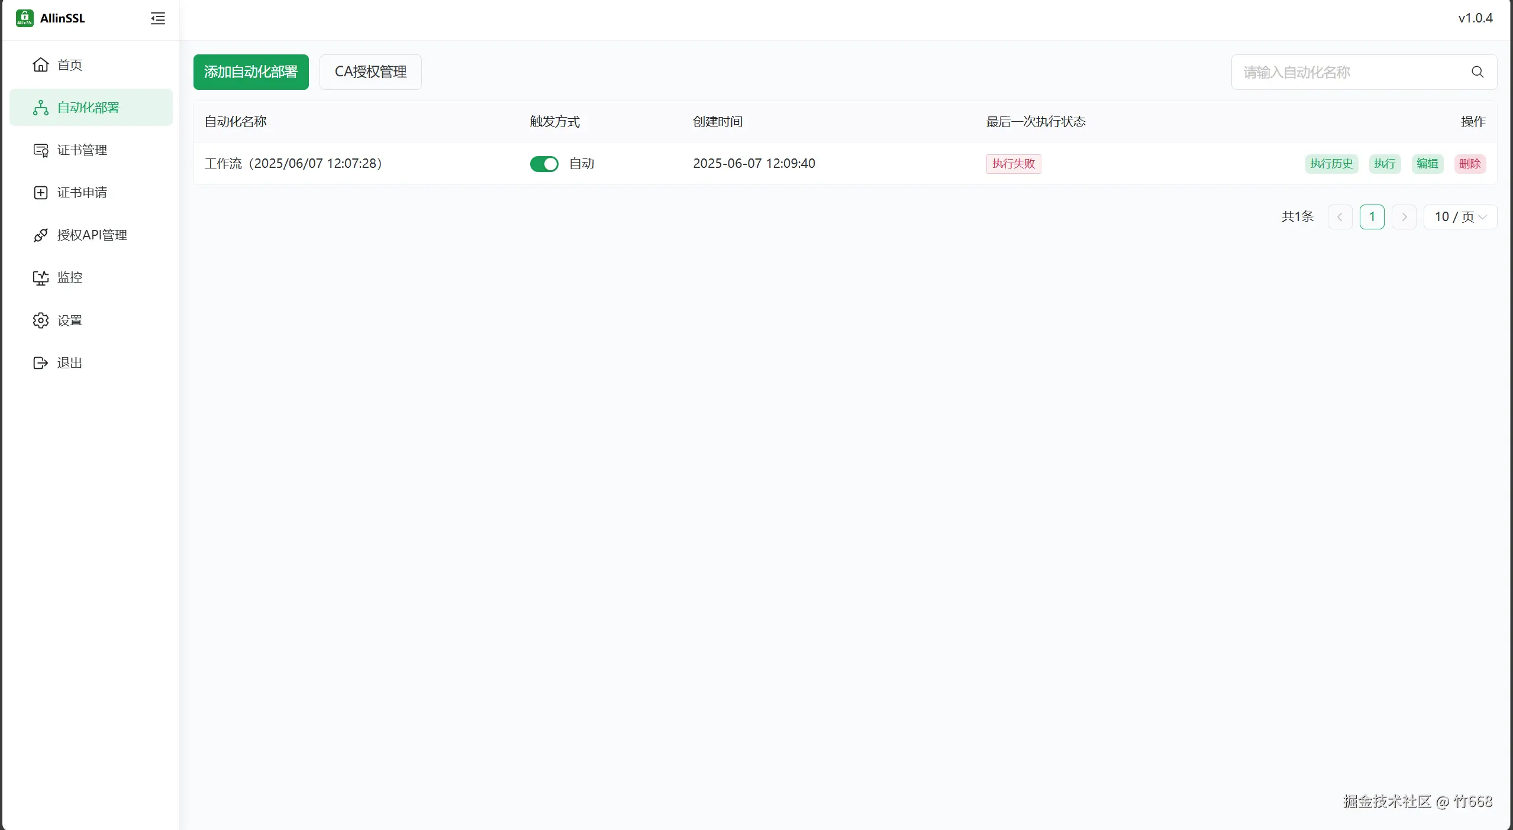Click the settings gear icon
Screen dimensions: 1513x830
point(40,320)
